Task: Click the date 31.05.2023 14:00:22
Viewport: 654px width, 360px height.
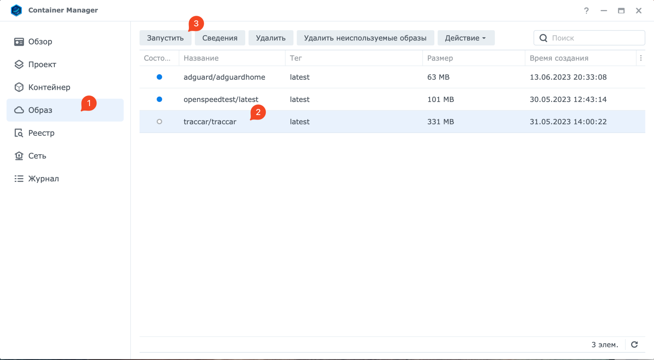Action: pyautogui.click(x=568, y=122)
